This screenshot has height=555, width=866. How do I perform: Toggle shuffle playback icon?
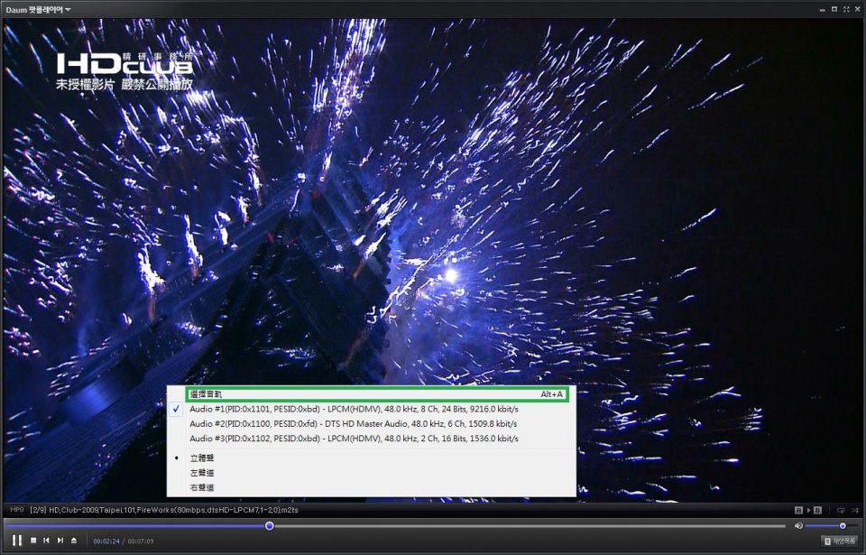click(855, 510)
